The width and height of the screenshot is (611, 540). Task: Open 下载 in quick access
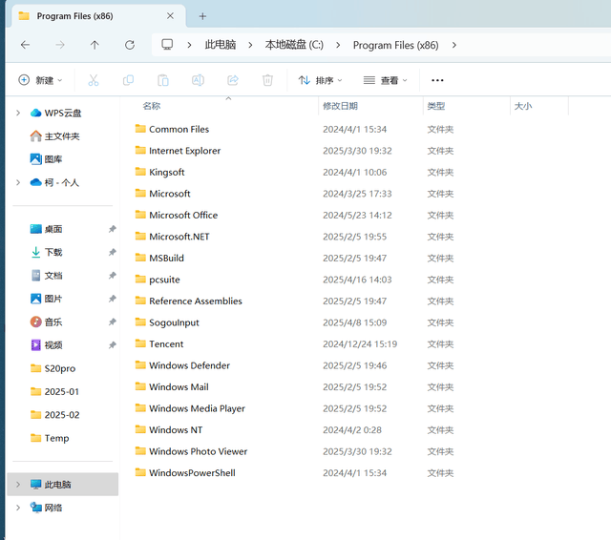pos(46,252)
